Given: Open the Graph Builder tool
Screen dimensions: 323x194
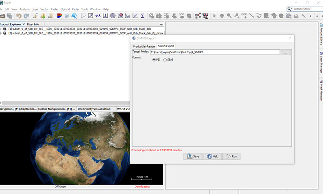Looking at the screenshot, I should pyautogui.click(x=198, y=16).
